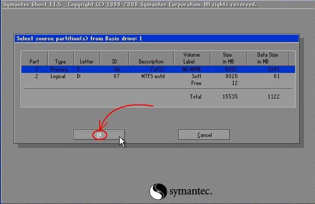
Task: Click the size value 9020
Action: click(x=231, y=76)
